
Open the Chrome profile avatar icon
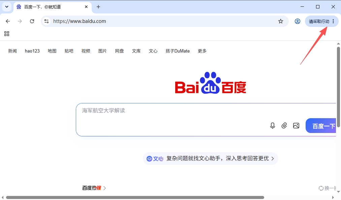(298, 21)
